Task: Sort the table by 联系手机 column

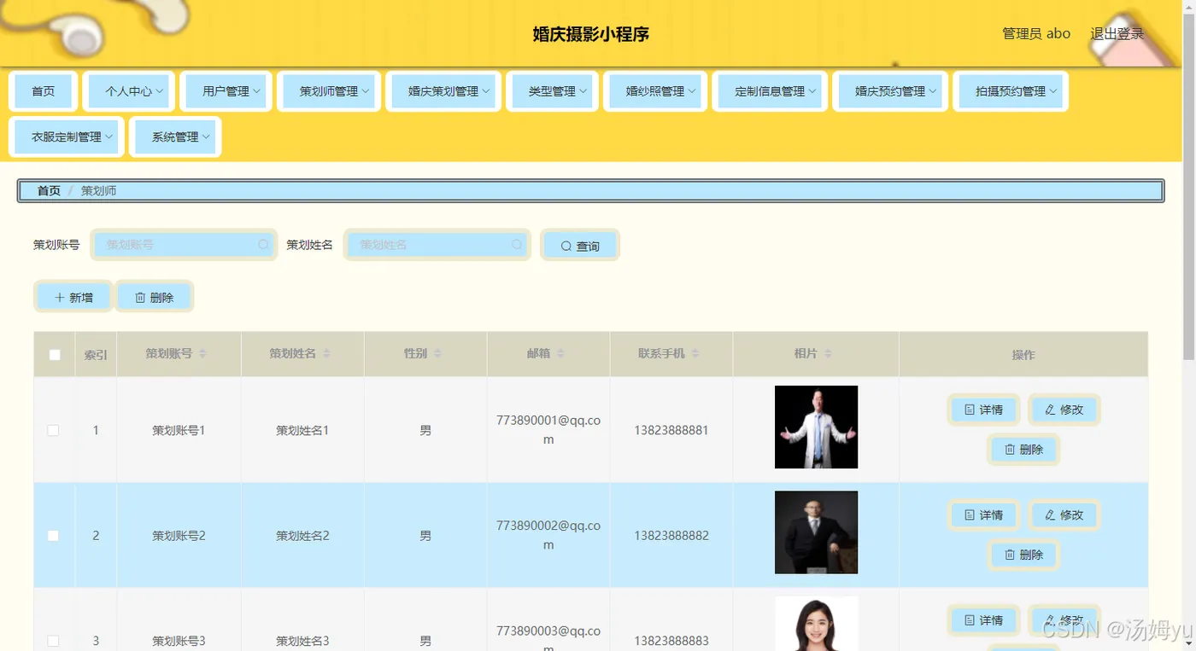Action: tap(695, 354)
